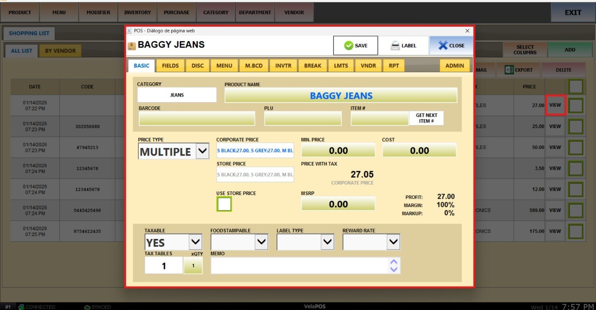The height and width of the screenshot is (310, 596).
Task: Click the synced cloud status icon
Action: click(87, 307)
